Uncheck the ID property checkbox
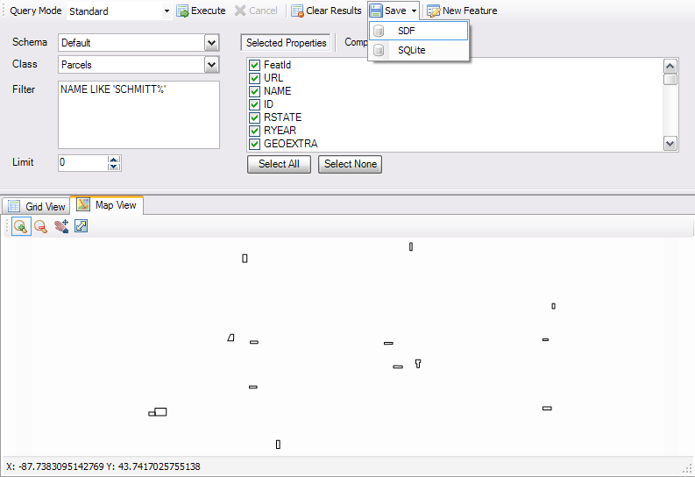Screen dimensions: 695x477 pos(254,104)
